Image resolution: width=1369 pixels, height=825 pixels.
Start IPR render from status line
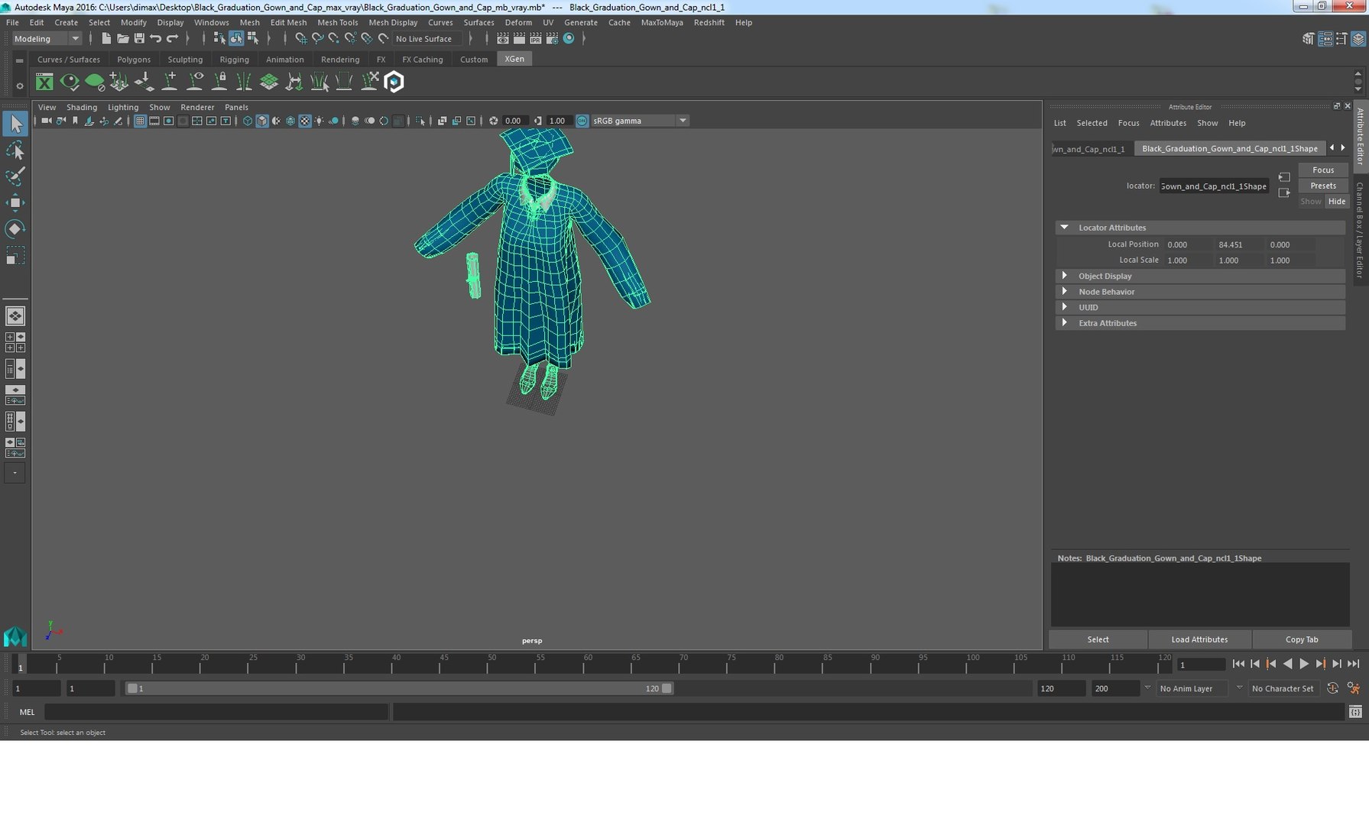pos(536,38)
